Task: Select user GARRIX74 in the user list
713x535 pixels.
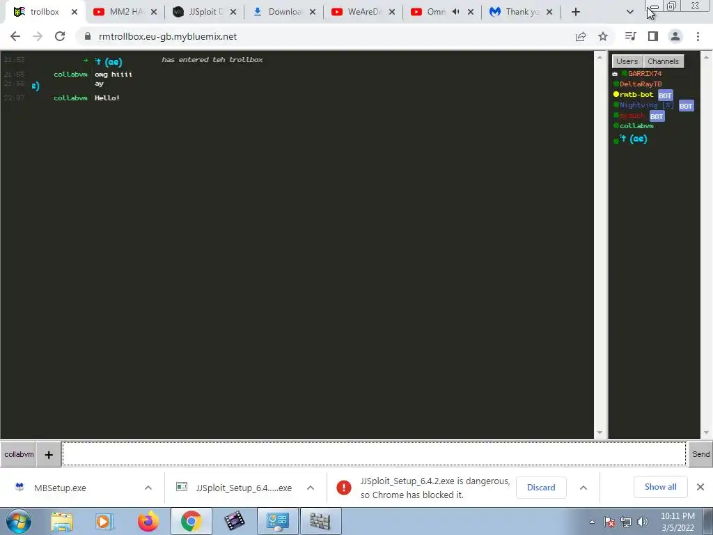Action: tap(645, 73)
